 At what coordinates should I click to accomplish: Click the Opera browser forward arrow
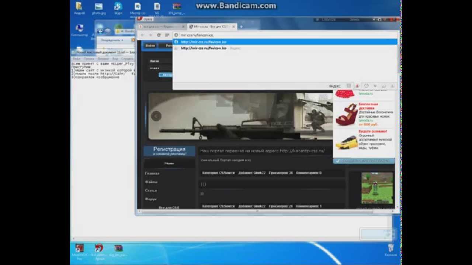tap(150, 35)
